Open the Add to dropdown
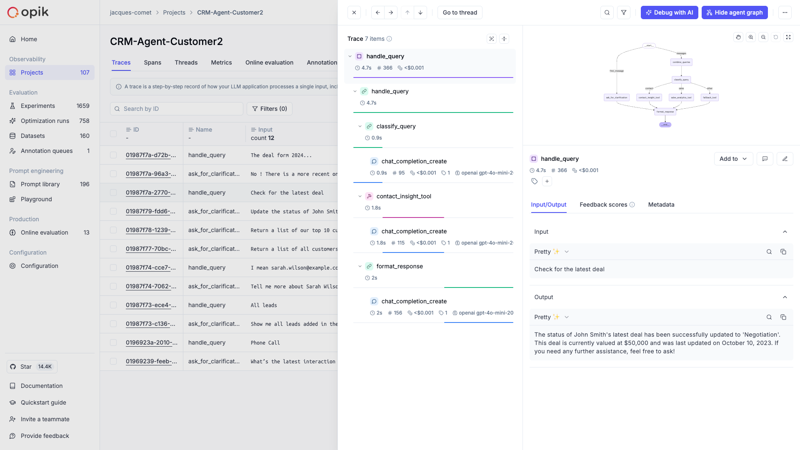The width and height of the screenshot is (800, 450). point(733,159)
